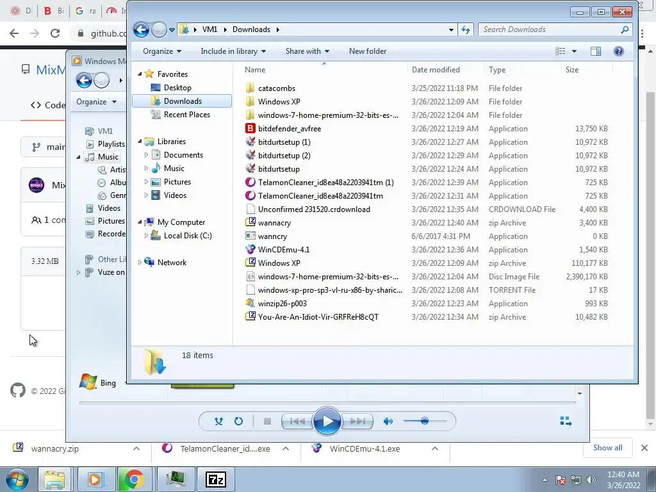Click Media Player stop button

point(267,422)
